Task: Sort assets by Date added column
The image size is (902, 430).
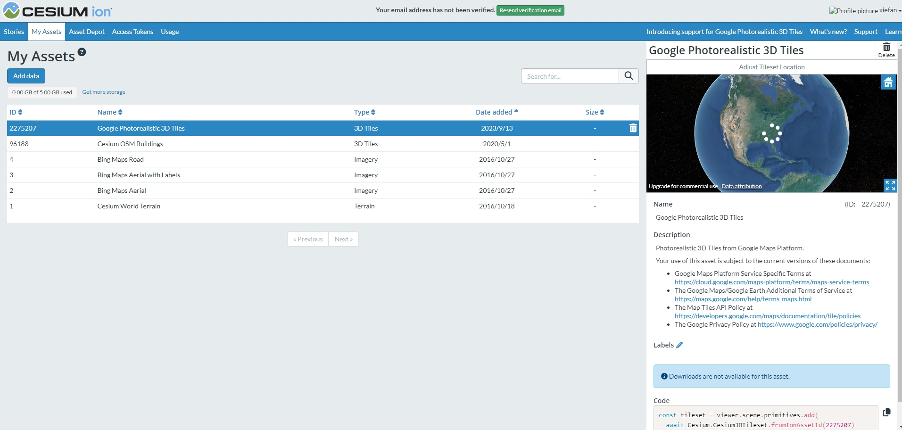Action: (497, 112)
